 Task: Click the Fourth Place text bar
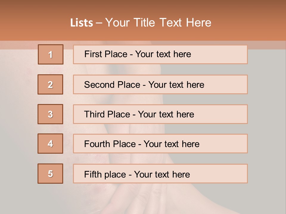160,144
